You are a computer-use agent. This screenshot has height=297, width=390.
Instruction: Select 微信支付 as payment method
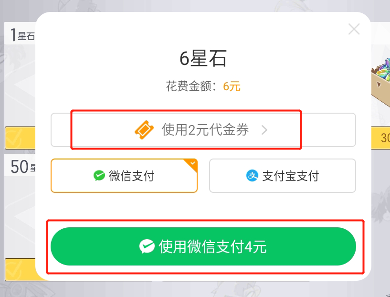[124, 176]
